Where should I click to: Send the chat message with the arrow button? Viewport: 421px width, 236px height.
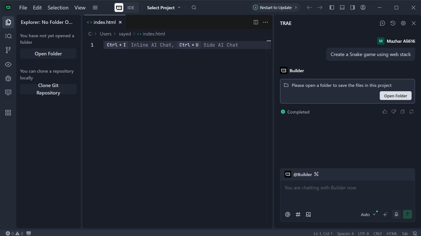point(407,214)
